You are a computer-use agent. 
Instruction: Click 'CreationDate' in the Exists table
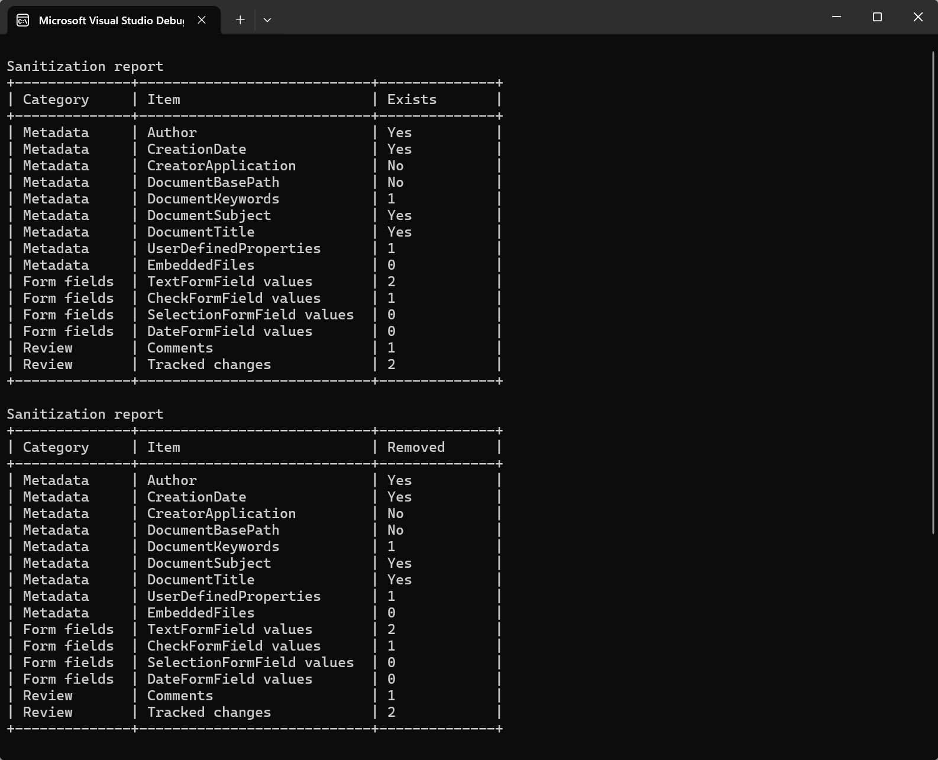[197, 149]
